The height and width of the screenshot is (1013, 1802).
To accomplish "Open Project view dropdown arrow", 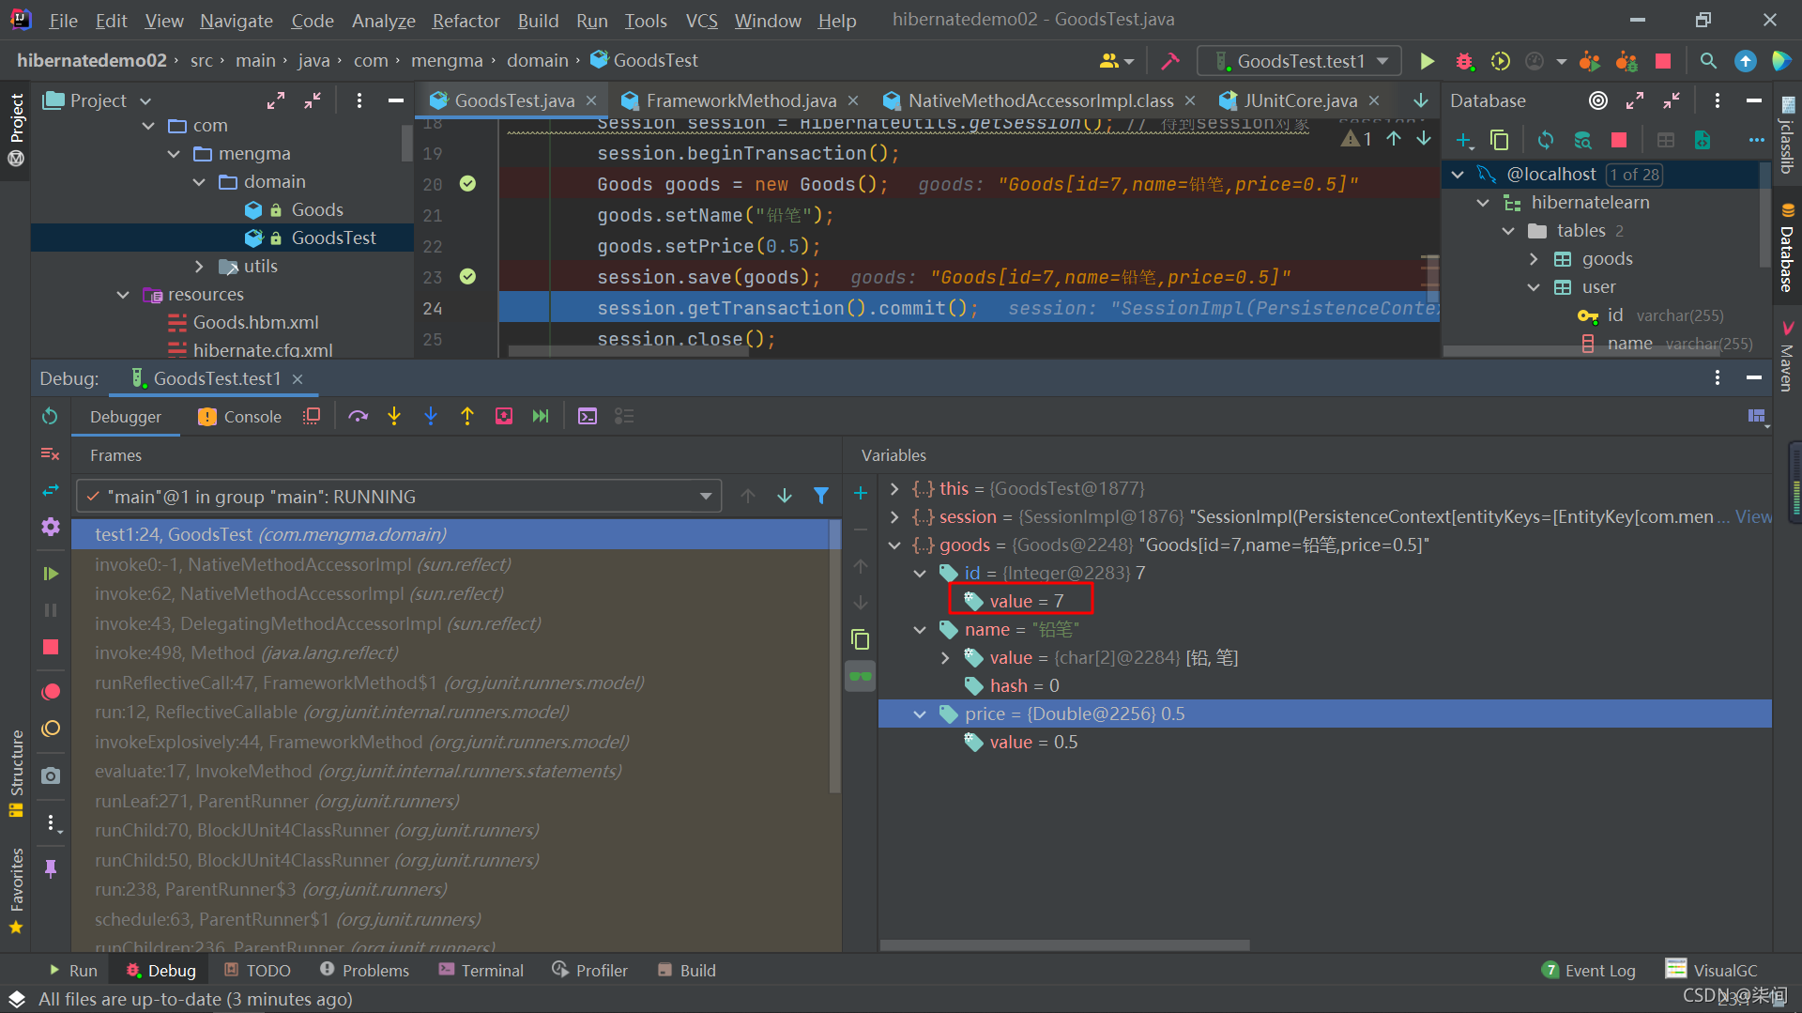I will (x=145, y=100).
